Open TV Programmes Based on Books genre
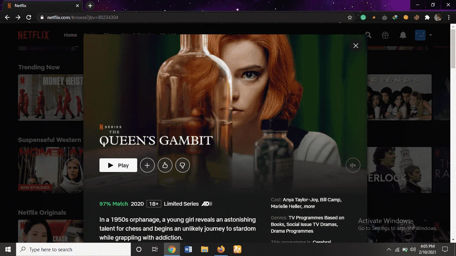 tap(307, 221)
